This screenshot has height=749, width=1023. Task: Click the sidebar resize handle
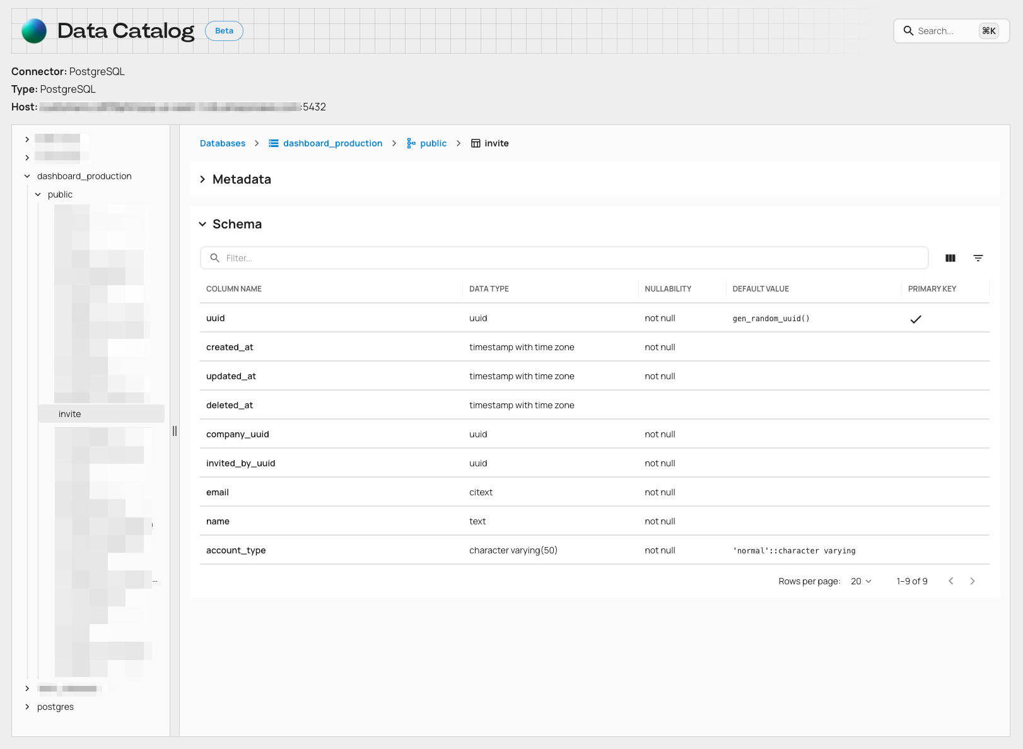tap(175, 431)
